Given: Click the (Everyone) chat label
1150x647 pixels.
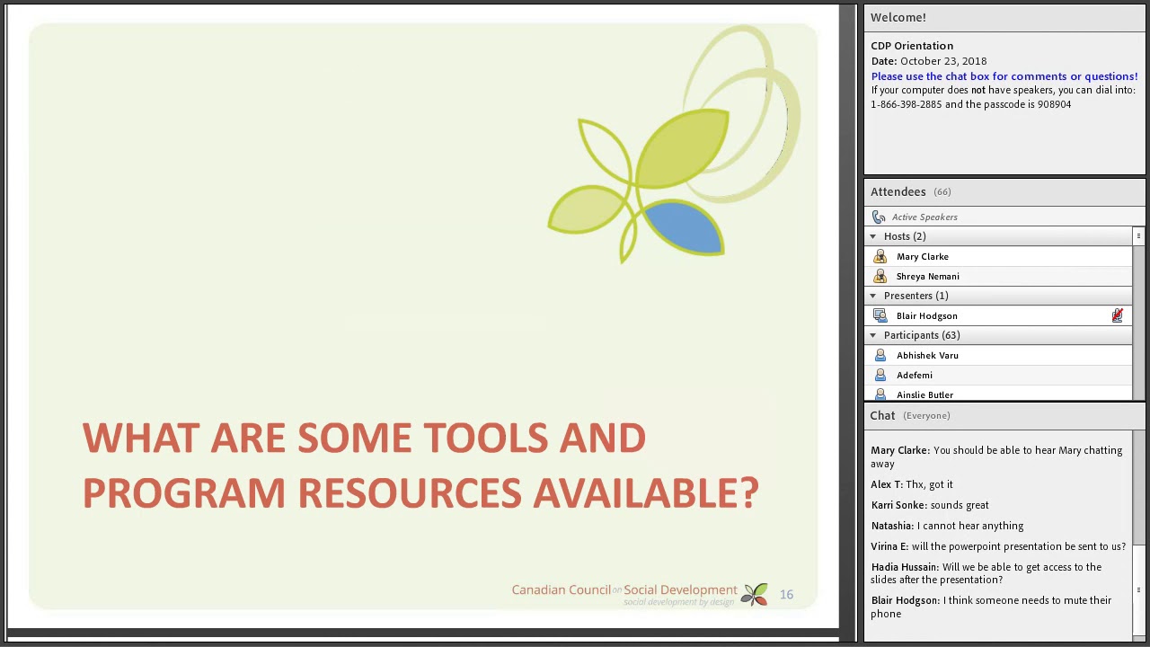Looking at the screenshot, I should click(x=926, y=415).
